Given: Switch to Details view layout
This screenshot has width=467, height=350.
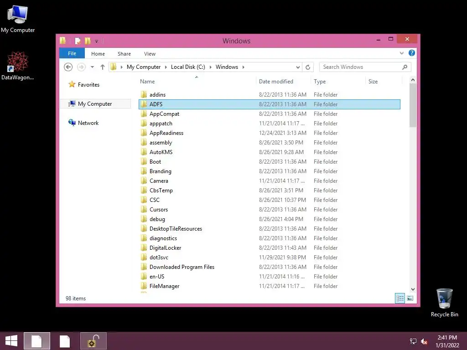Looking at the screenshot, I should click(x=400, y=298).
